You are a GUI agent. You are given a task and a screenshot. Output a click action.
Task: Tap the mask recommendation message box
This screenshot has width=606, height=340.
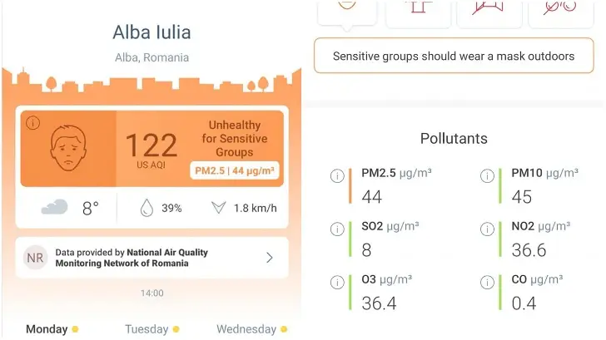(454, 56)
